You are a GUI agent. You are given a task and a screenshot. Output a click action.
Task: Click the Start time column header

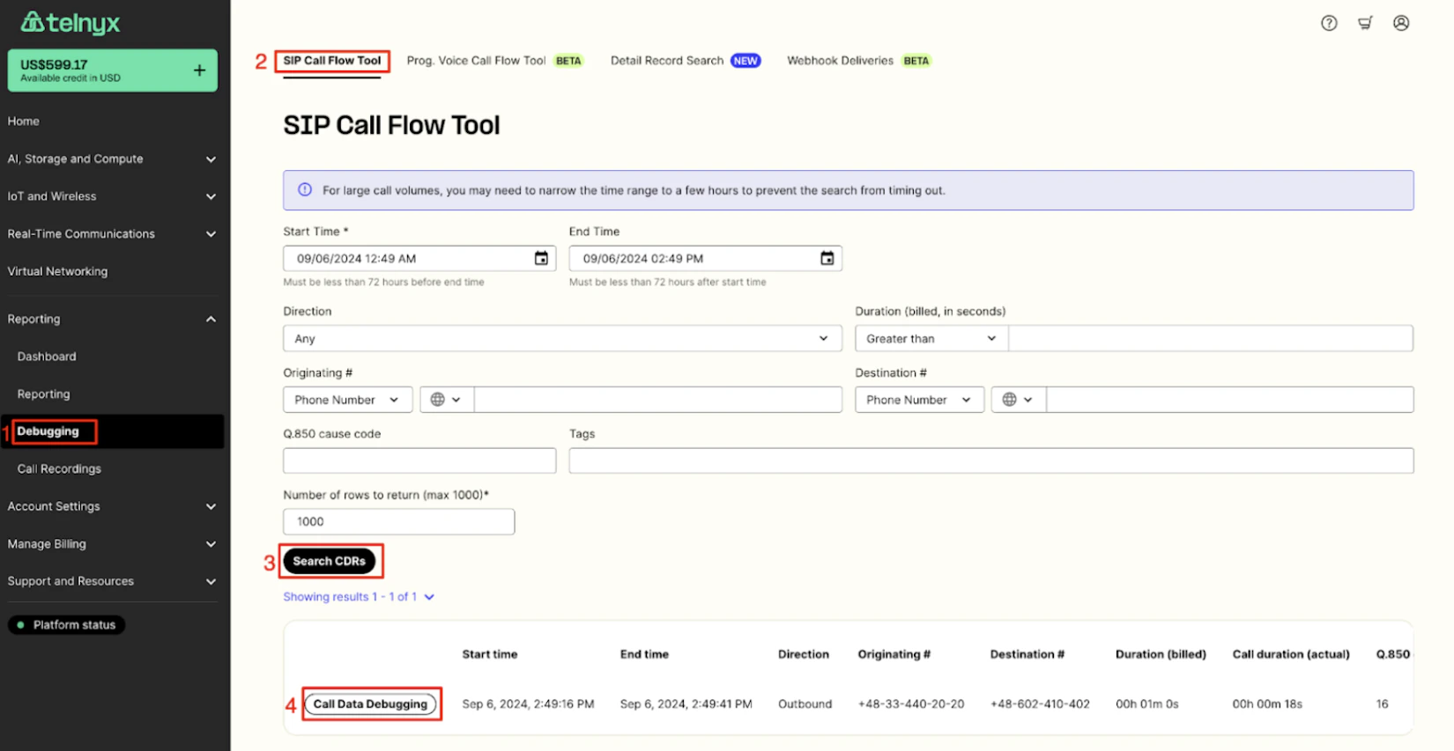pos(490,654)
